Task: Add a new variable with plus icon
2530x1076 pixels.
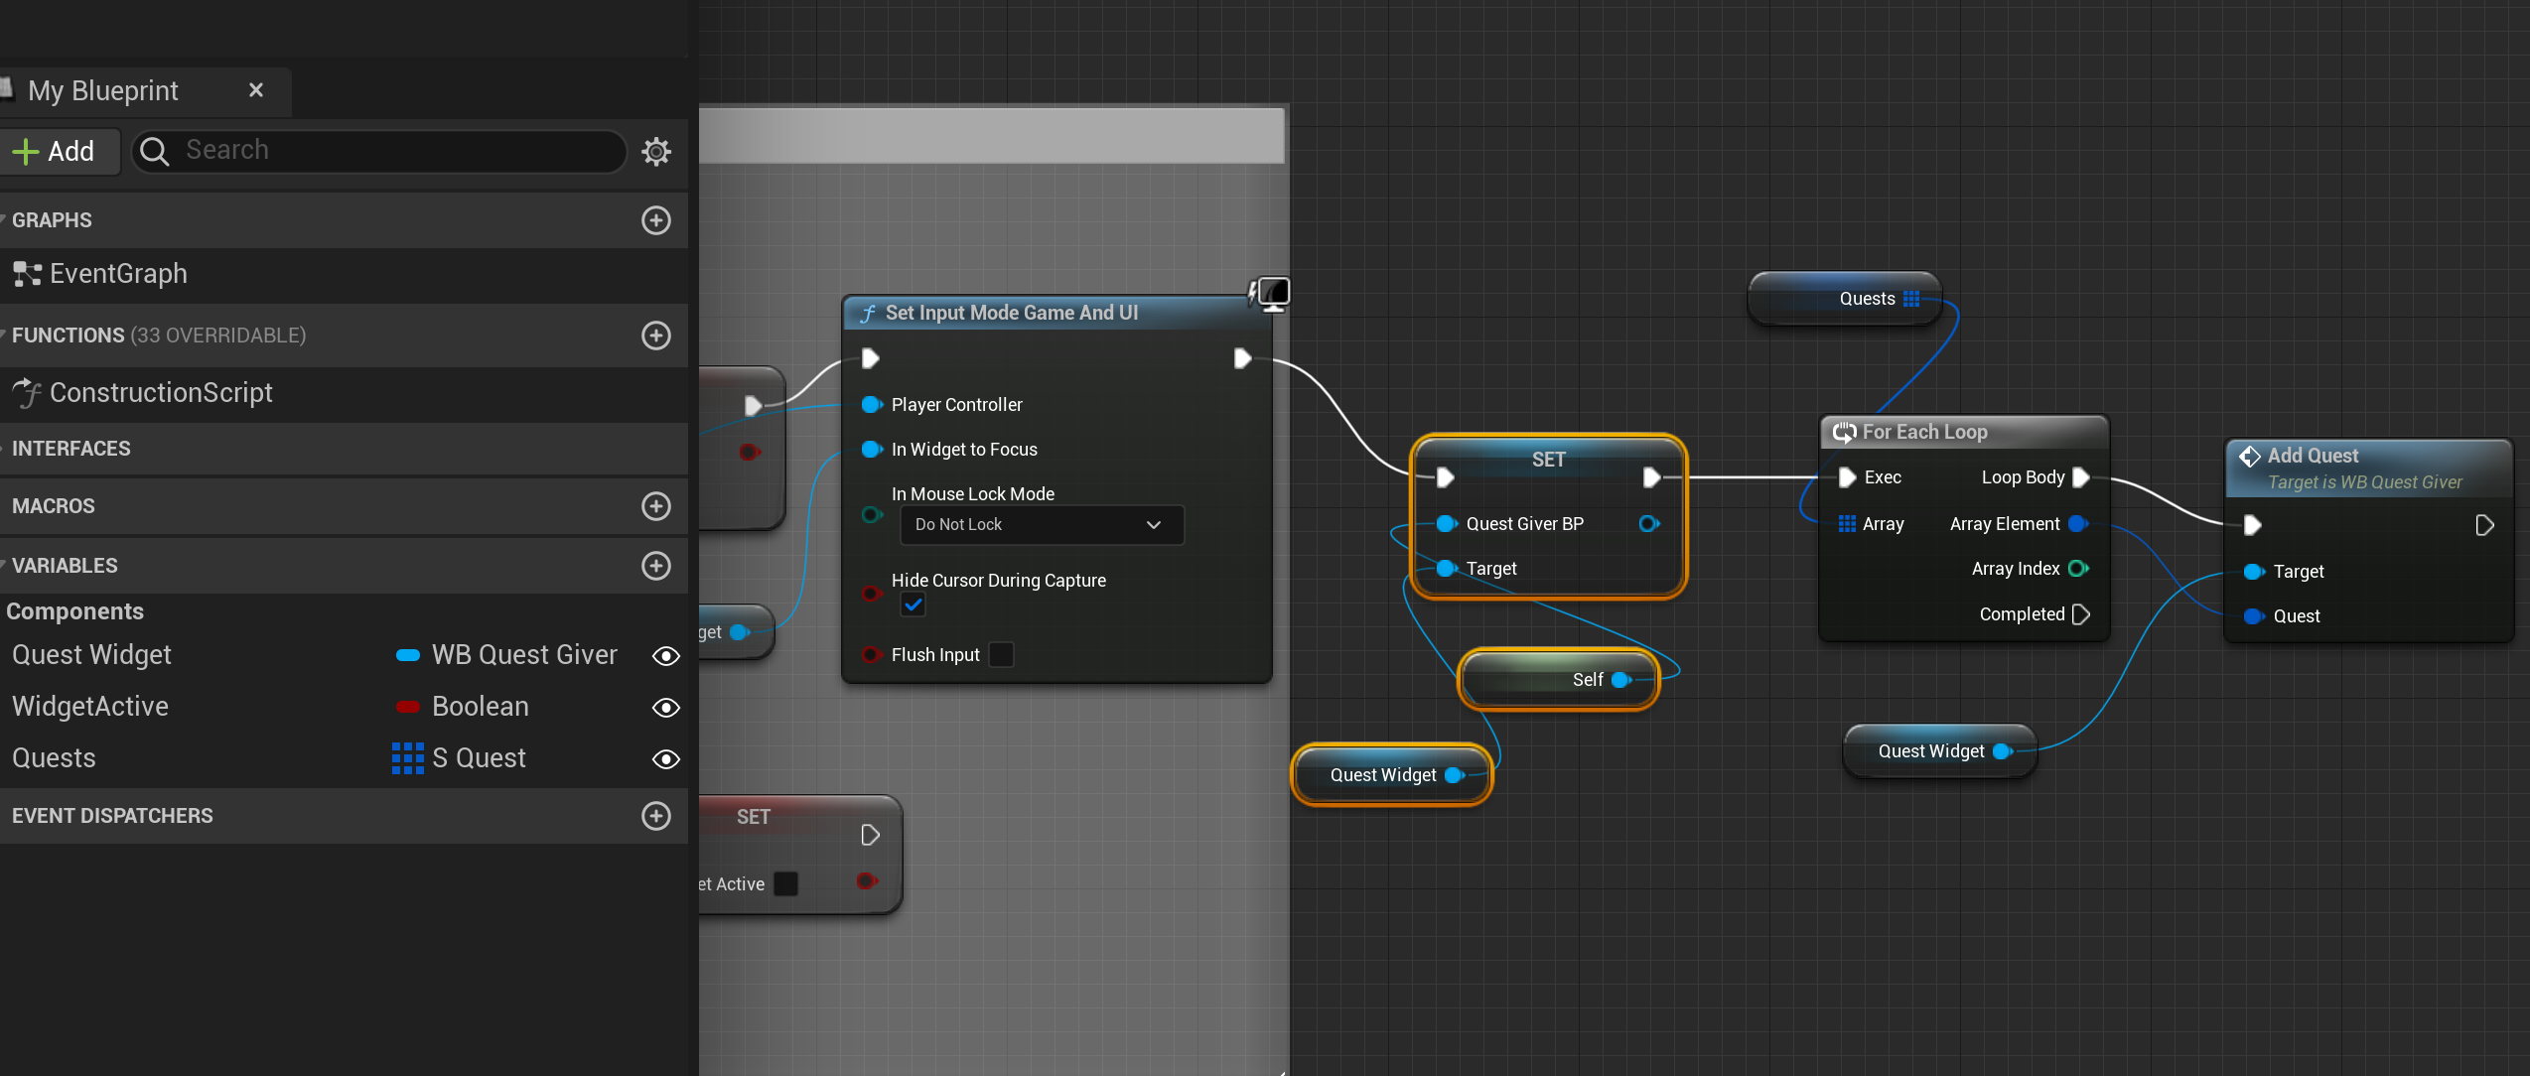Action: tap(656, 566)
